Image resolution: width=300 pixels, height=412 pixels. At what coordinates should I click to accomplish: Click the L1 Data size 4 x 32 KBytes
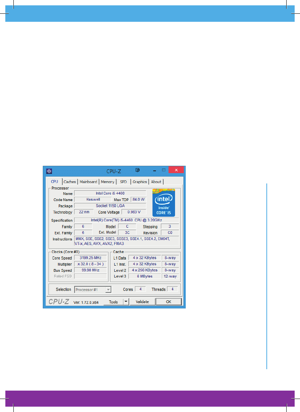145,258
